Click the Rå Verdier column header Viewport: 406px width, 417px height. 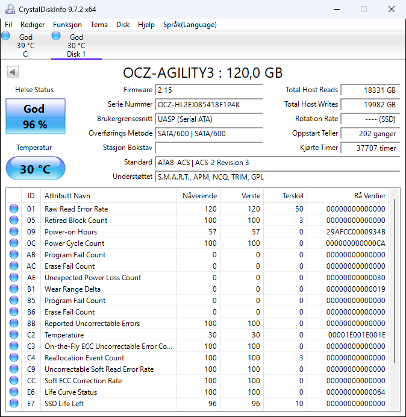(x=348, y=196)
